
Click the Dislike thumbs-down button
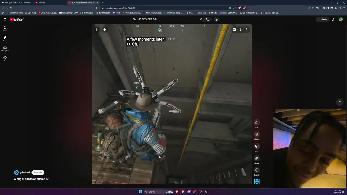tap(257, 134)
